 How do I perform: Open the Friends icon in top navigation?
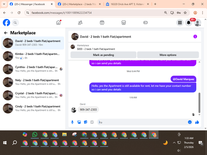pos(80,23)
